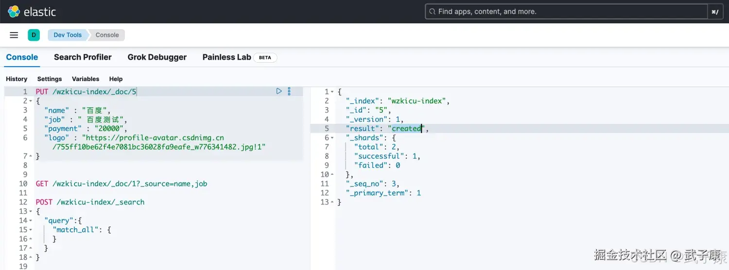Collapse the PUT request body at line 2
Viewport: 729px width, 270px height.
click(31, 101)
